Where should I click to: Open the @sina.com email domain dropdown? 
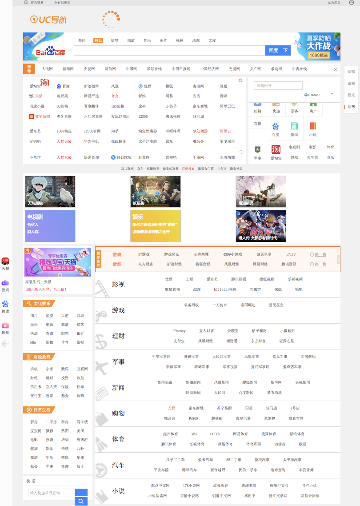pos(318,94)
